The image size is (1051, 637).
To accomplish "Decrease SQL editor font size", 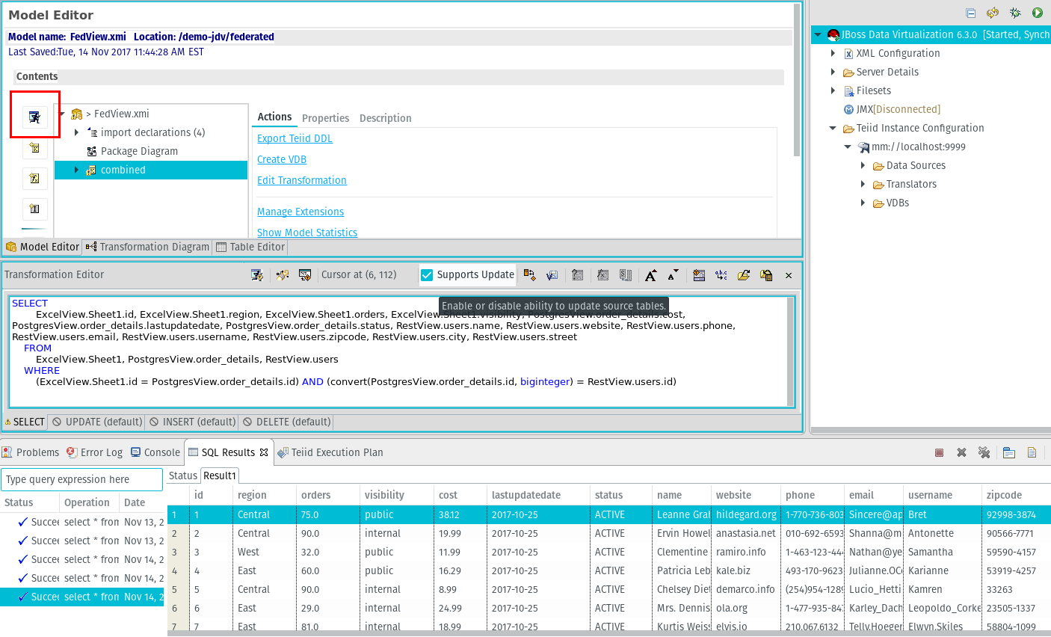I will [674, 275].
